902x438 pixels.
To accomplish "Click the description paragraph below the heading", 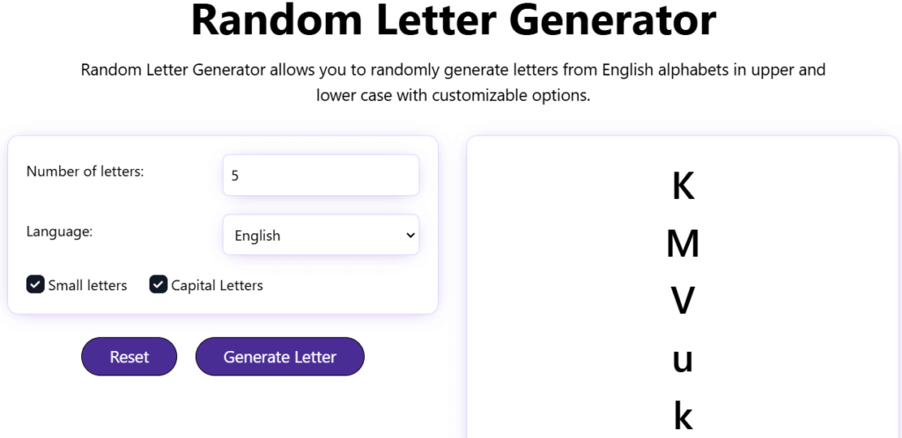I will pyautogui.click(x=453, y=82).
